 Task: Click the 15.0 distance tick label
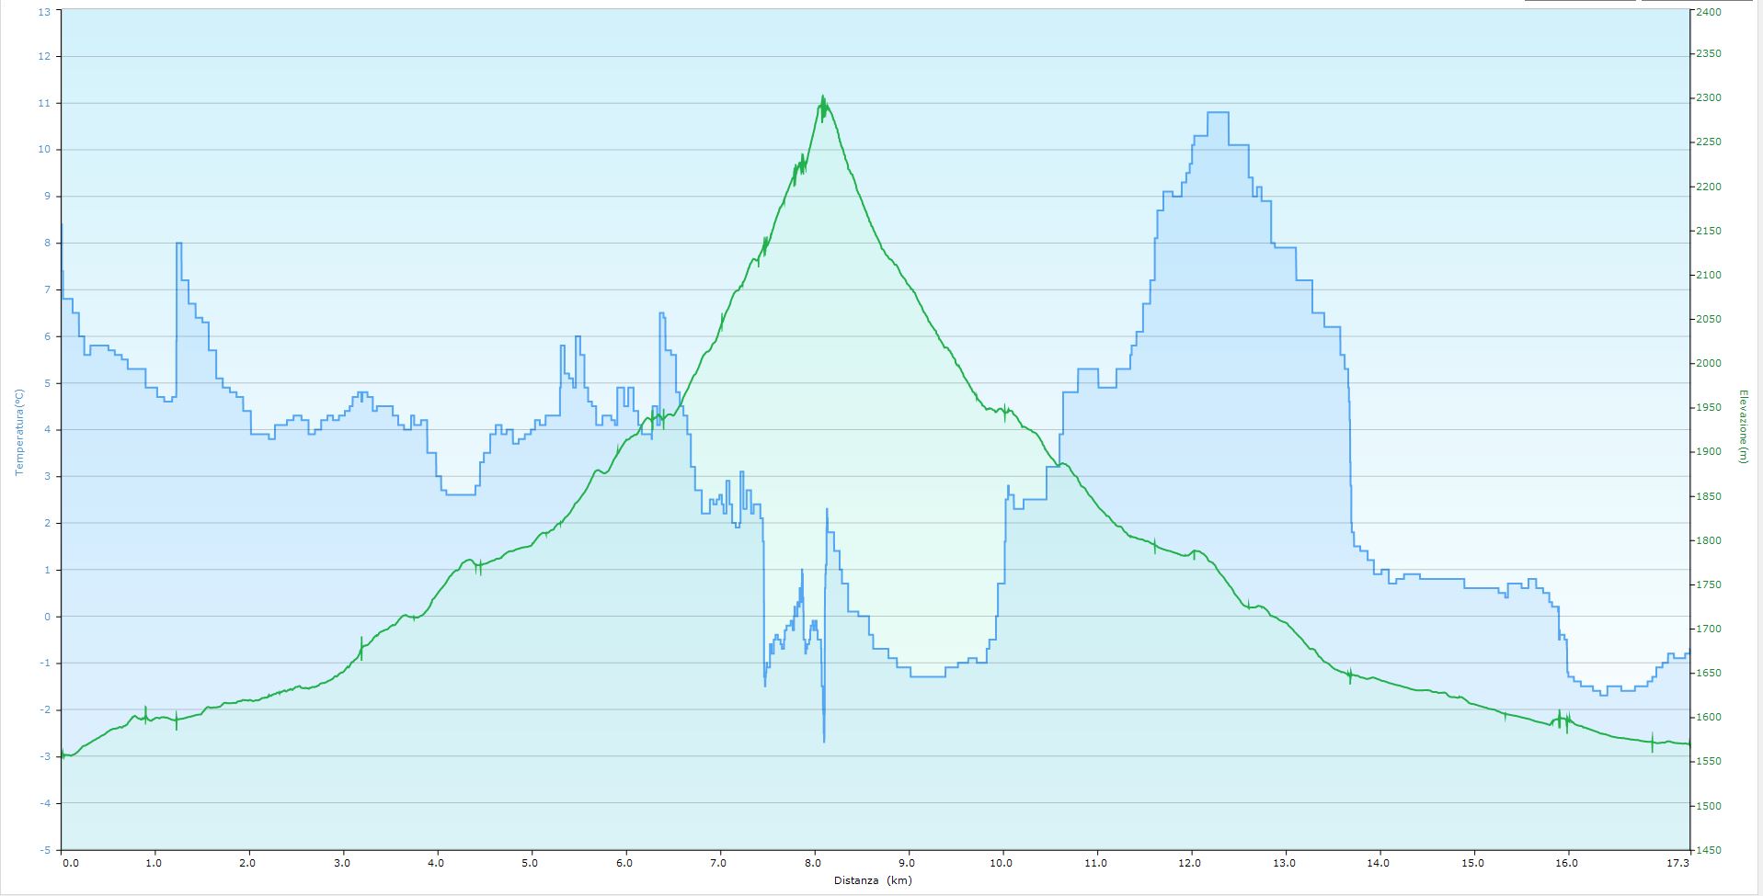tap(1473, 864)
